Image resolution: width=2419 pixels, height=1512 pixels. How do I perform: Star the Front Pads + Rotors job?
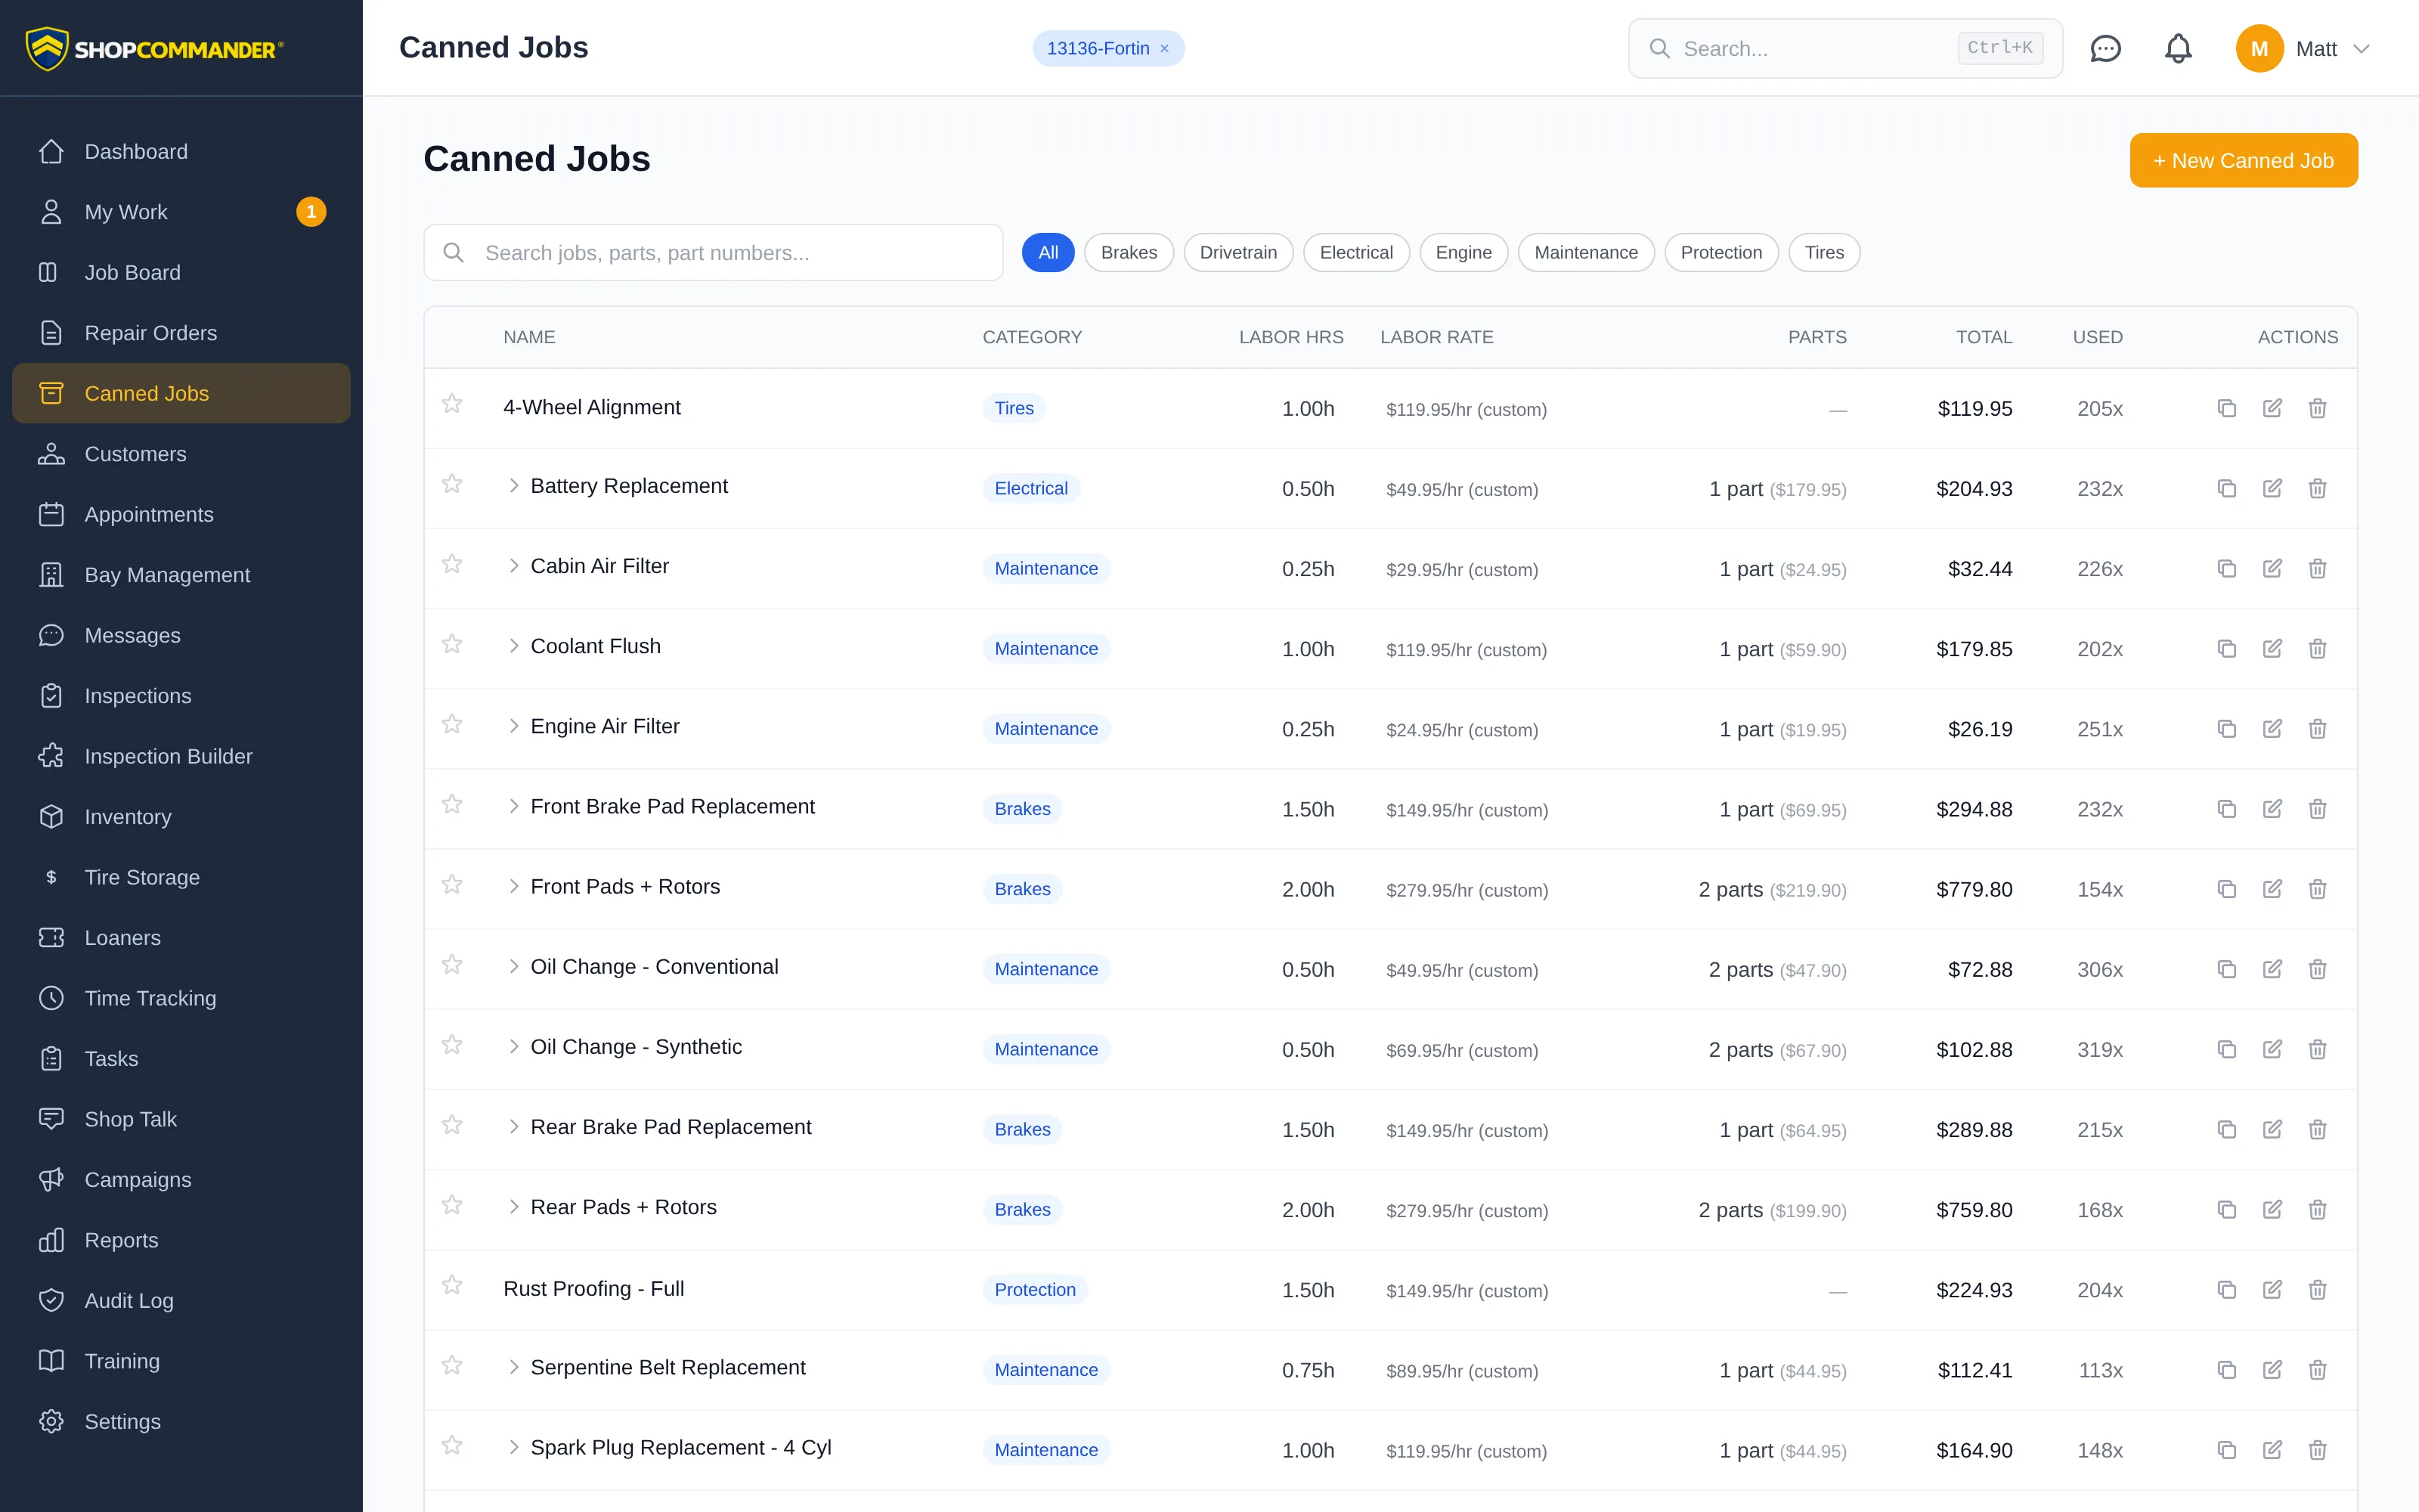(x=452, y=884)
